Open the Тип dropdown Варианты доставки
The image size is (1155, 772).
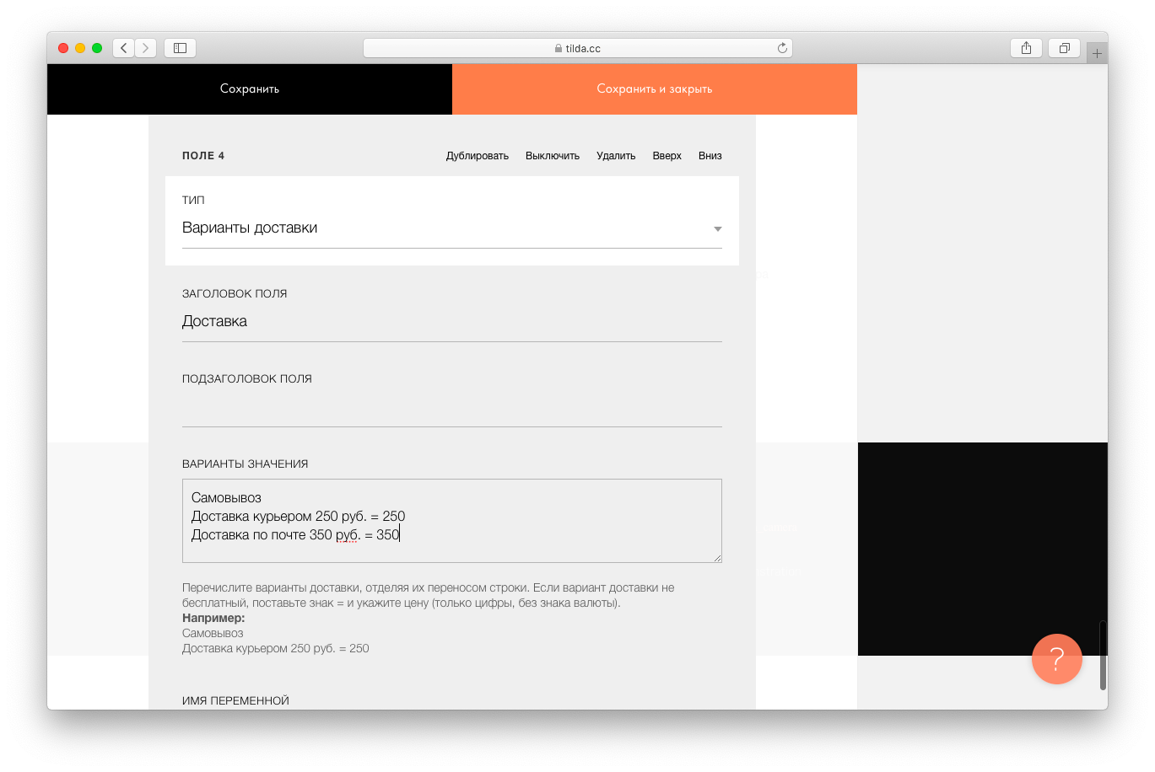coord(452,228)
